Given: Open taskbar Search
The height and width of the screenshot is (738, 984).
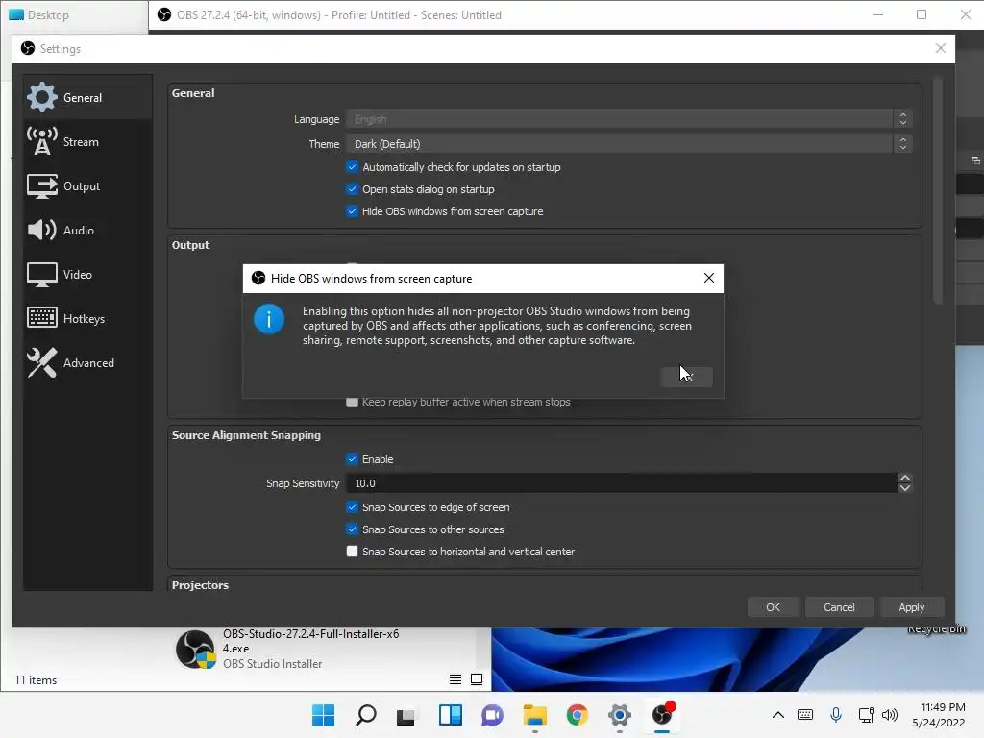Looking at the screenshot, I should (366, 715).
